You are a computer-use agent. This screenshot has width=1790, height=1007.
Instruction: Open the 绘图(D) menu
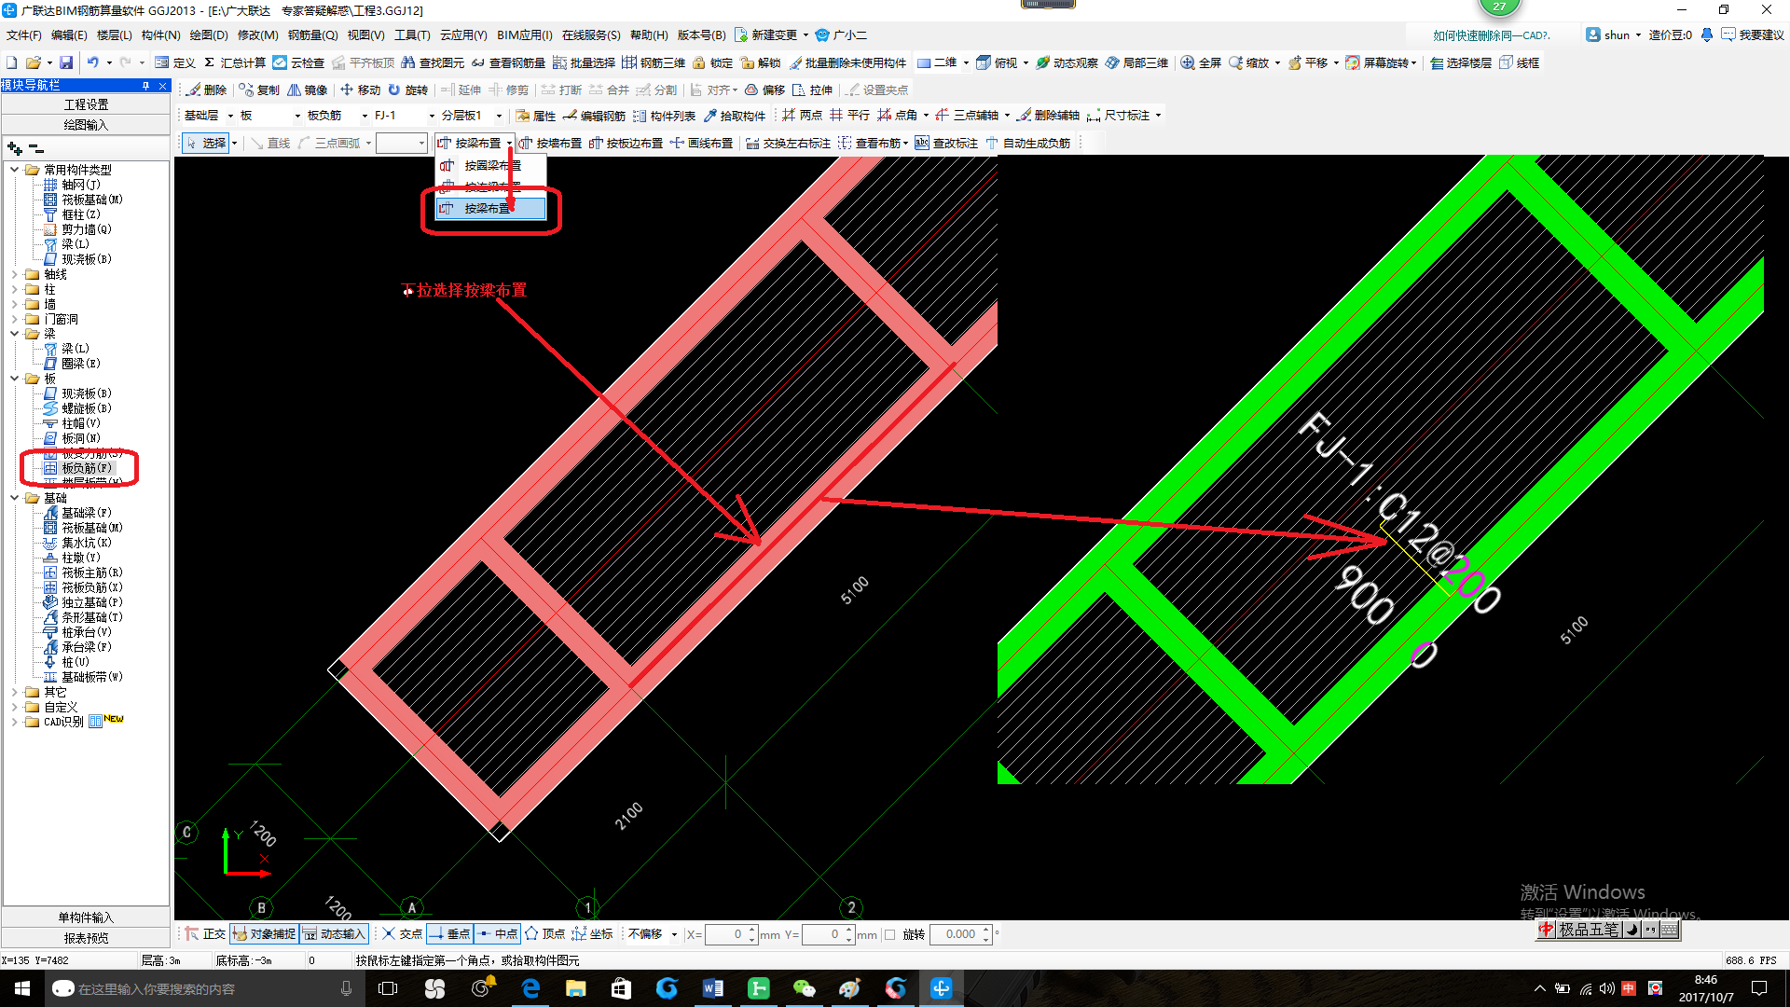(x=208, y=35)
